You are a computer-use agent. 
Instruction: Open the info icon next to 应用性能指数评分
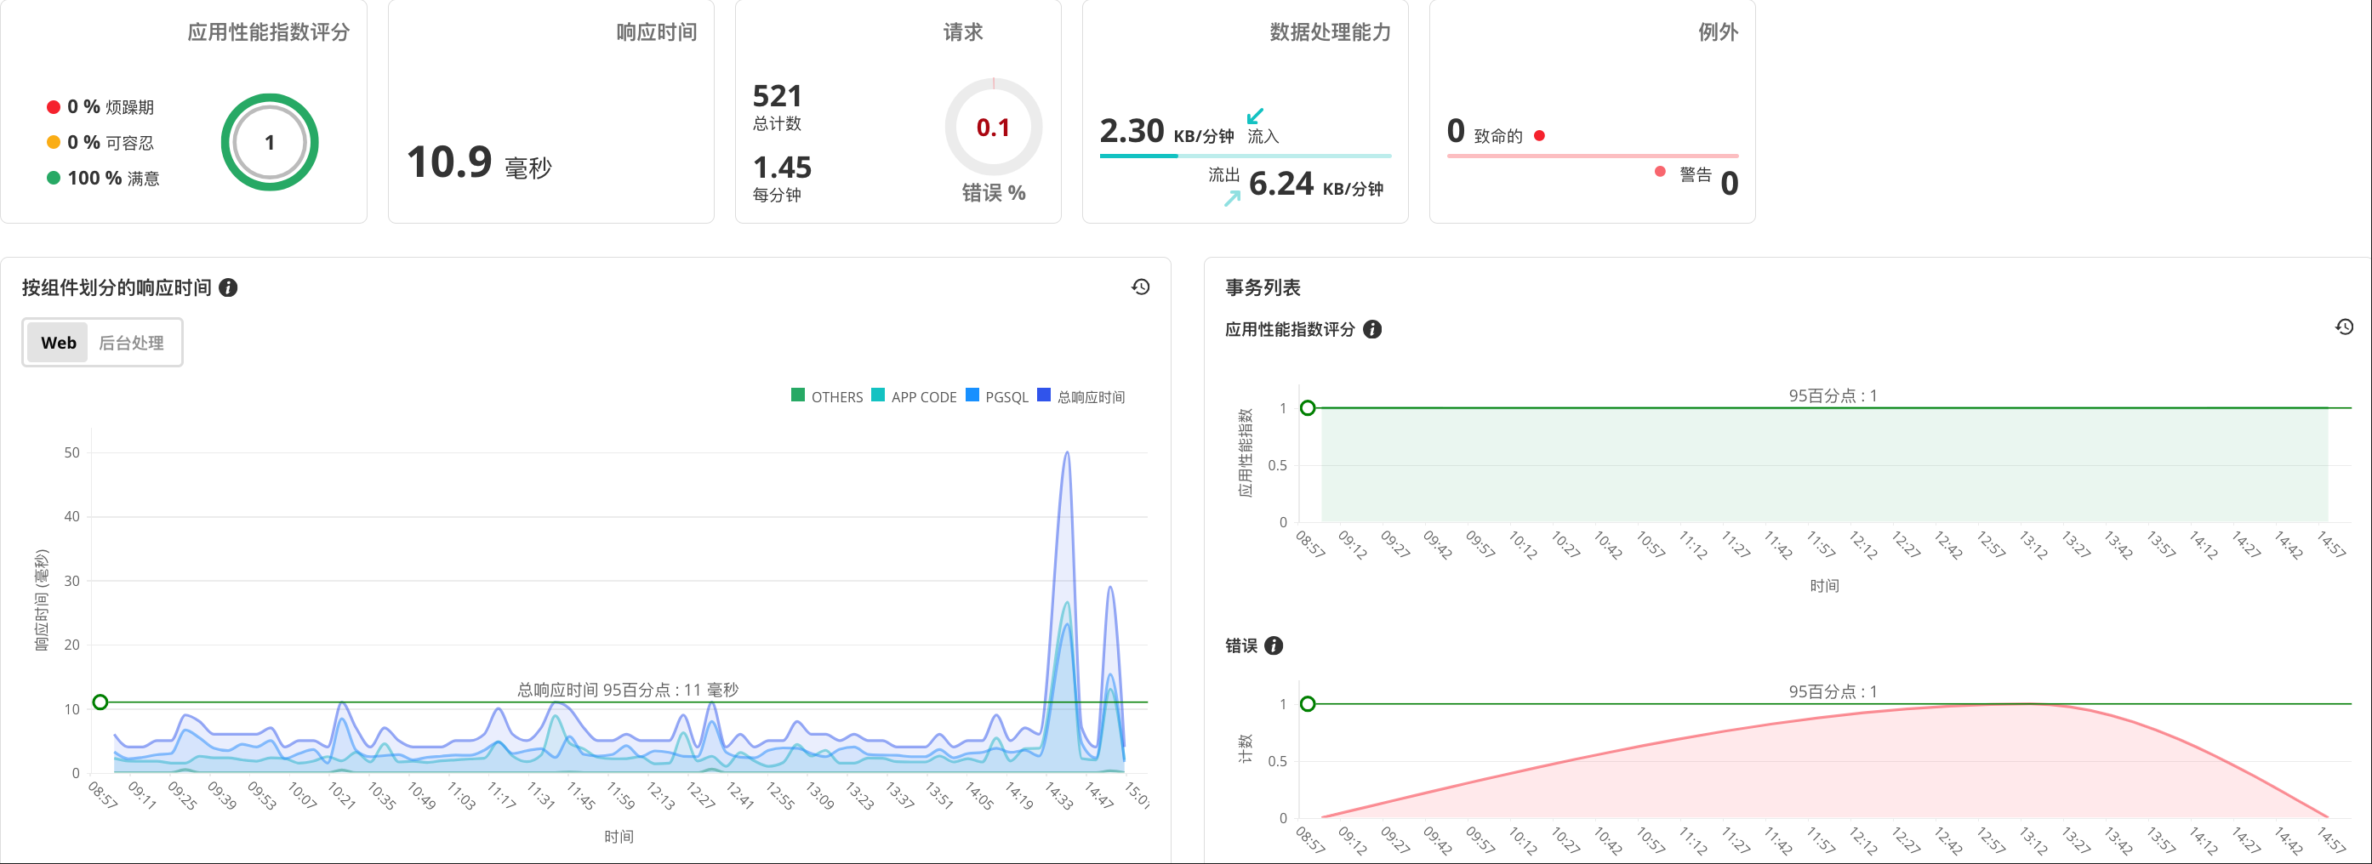coord(1373,329)
